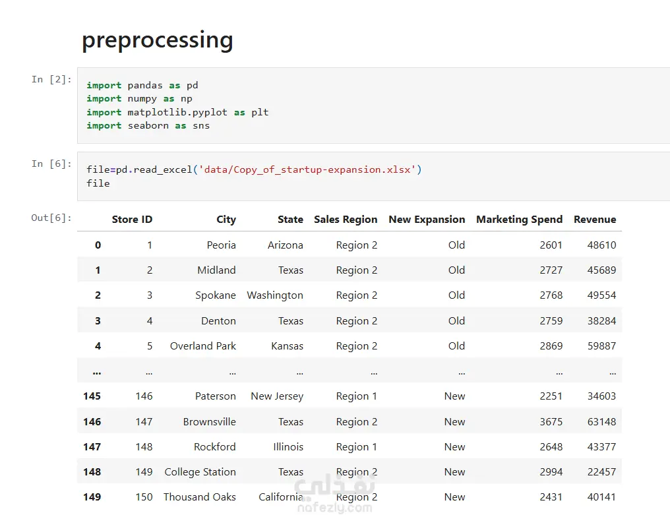Click the California state cell
The width and height of the screenshot is (670, 515).
click(281, 497)
